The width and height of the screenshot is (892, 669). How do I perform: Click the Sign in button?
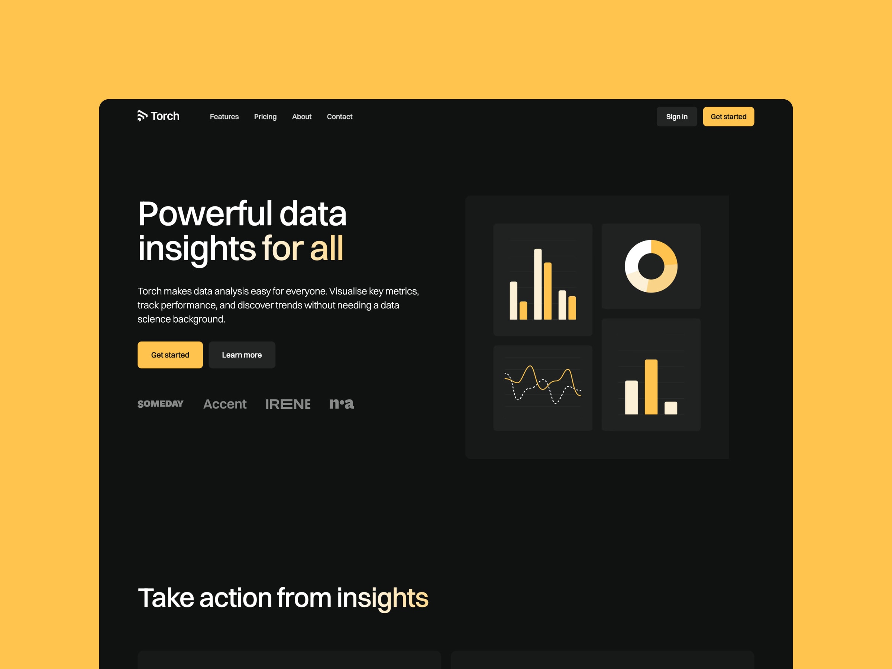coord(674,117)
